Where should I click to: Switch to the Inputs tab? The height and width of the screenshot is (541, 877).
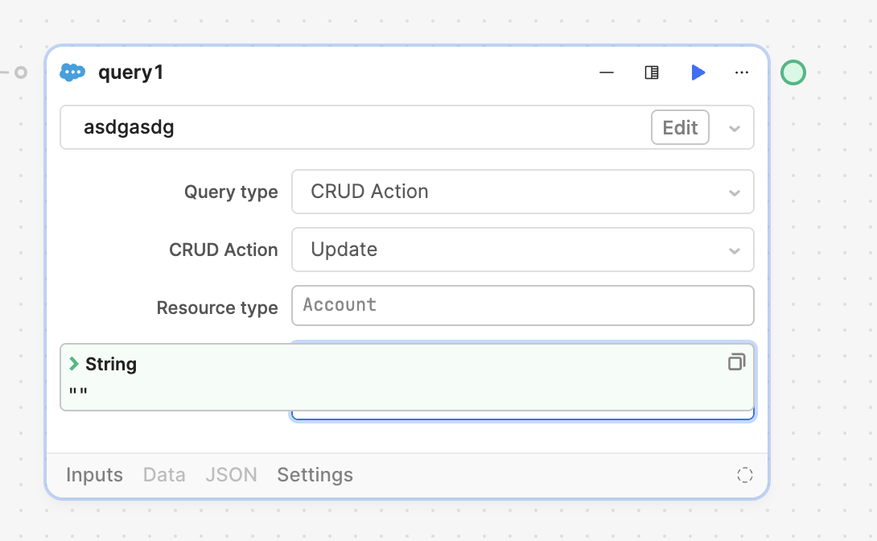click(94, 475)
